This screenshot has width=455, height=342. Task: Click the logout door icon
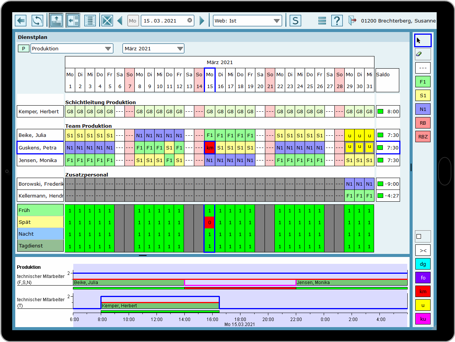tap(352, 21)
